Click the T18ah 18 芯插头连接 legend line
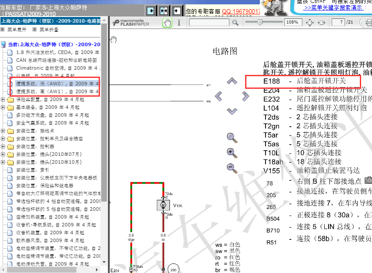This screenshot has width=372, height=273. pyautogui.click(x=302, y=162)
